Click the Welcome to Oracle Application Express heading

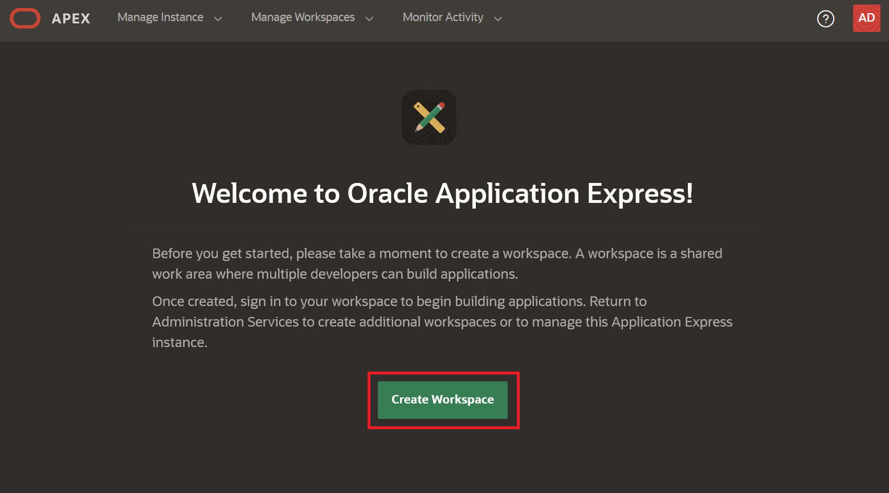tap(443, 193)
